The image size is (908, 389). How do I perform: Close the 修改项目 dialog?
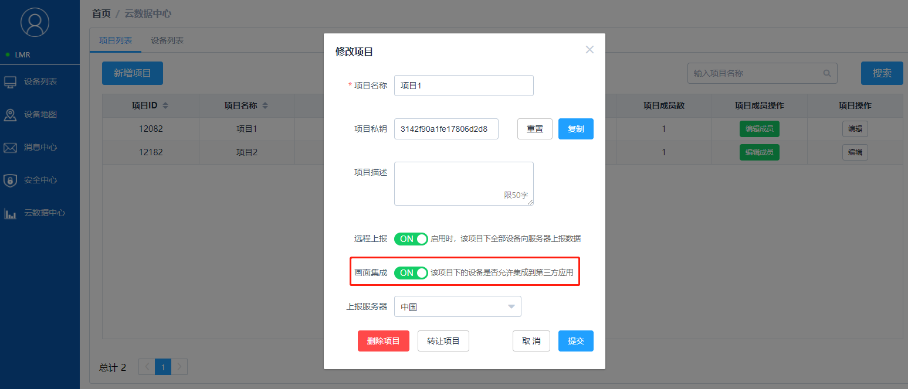(589, 50)
